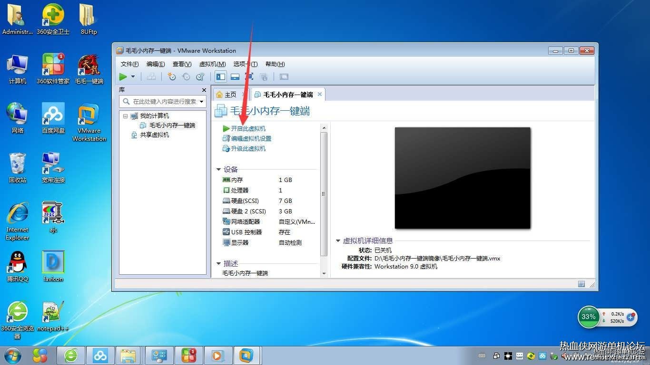Enter full screen mode from the toolbar
This screenshot has width=650, height=365.
[249, 77]
